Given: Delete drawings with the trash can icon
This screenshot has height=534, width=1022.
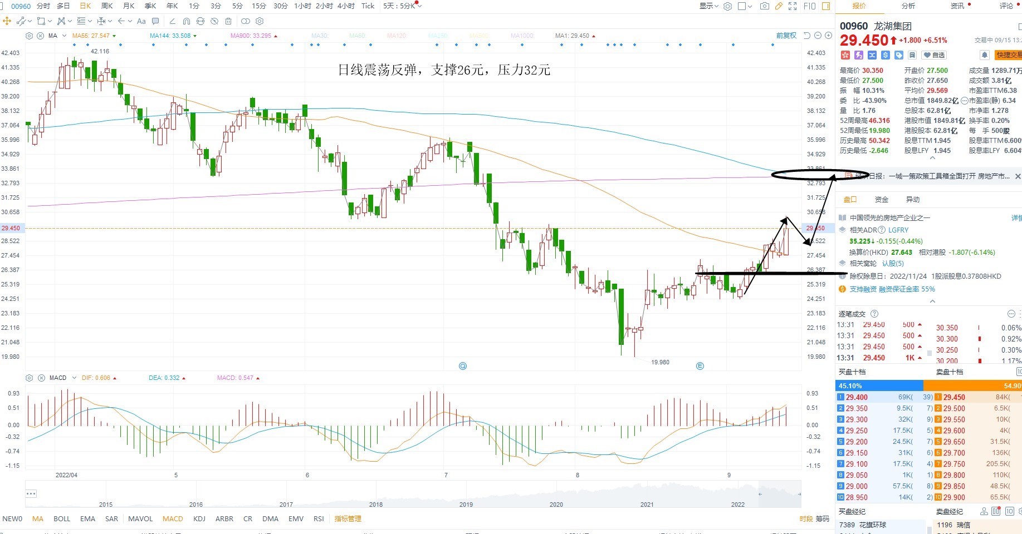Looking at the screenshot, I should (x=228, y=21).
